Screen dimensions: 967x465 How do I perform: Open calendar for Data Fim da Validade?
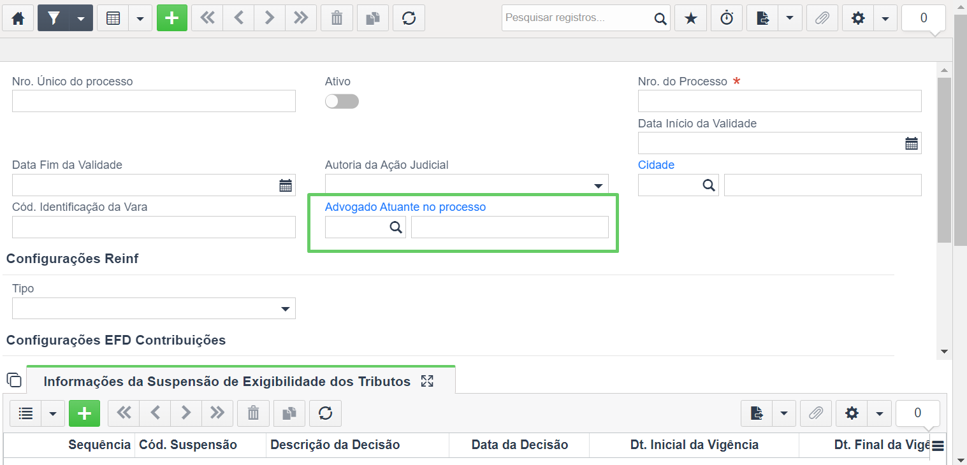coord(286,185)
